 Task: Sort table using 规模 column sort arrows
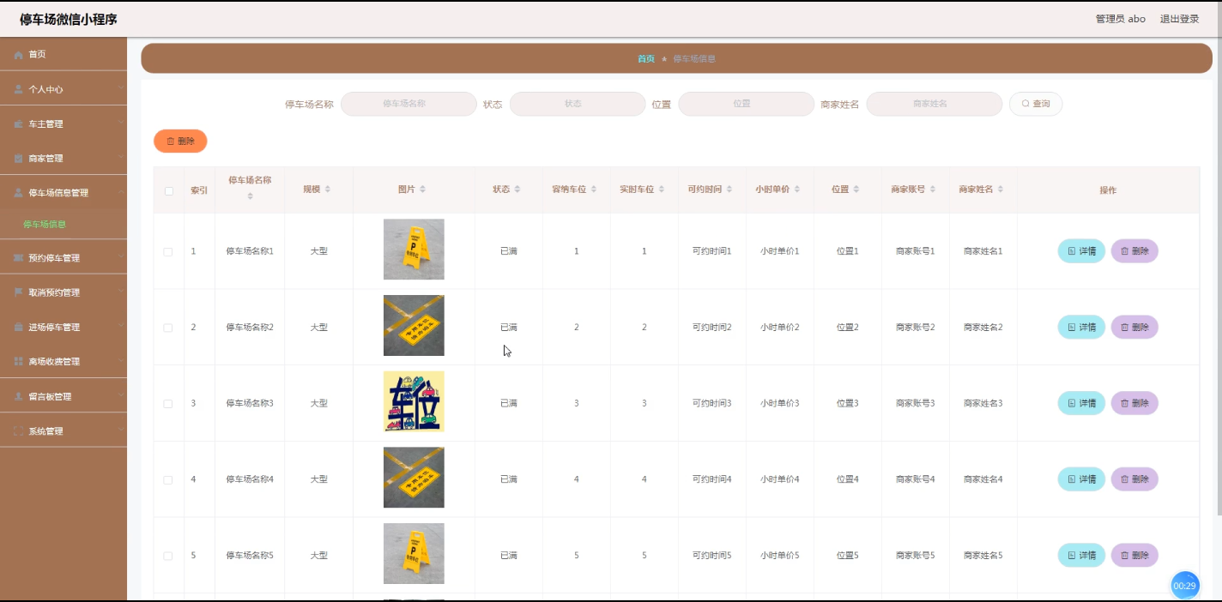(327, 190)
